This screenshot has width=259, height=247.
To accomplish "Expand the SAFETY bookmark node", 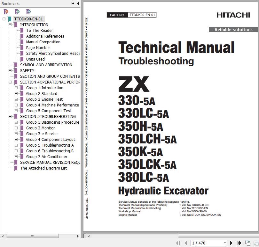I will click(x=10, y=71).
